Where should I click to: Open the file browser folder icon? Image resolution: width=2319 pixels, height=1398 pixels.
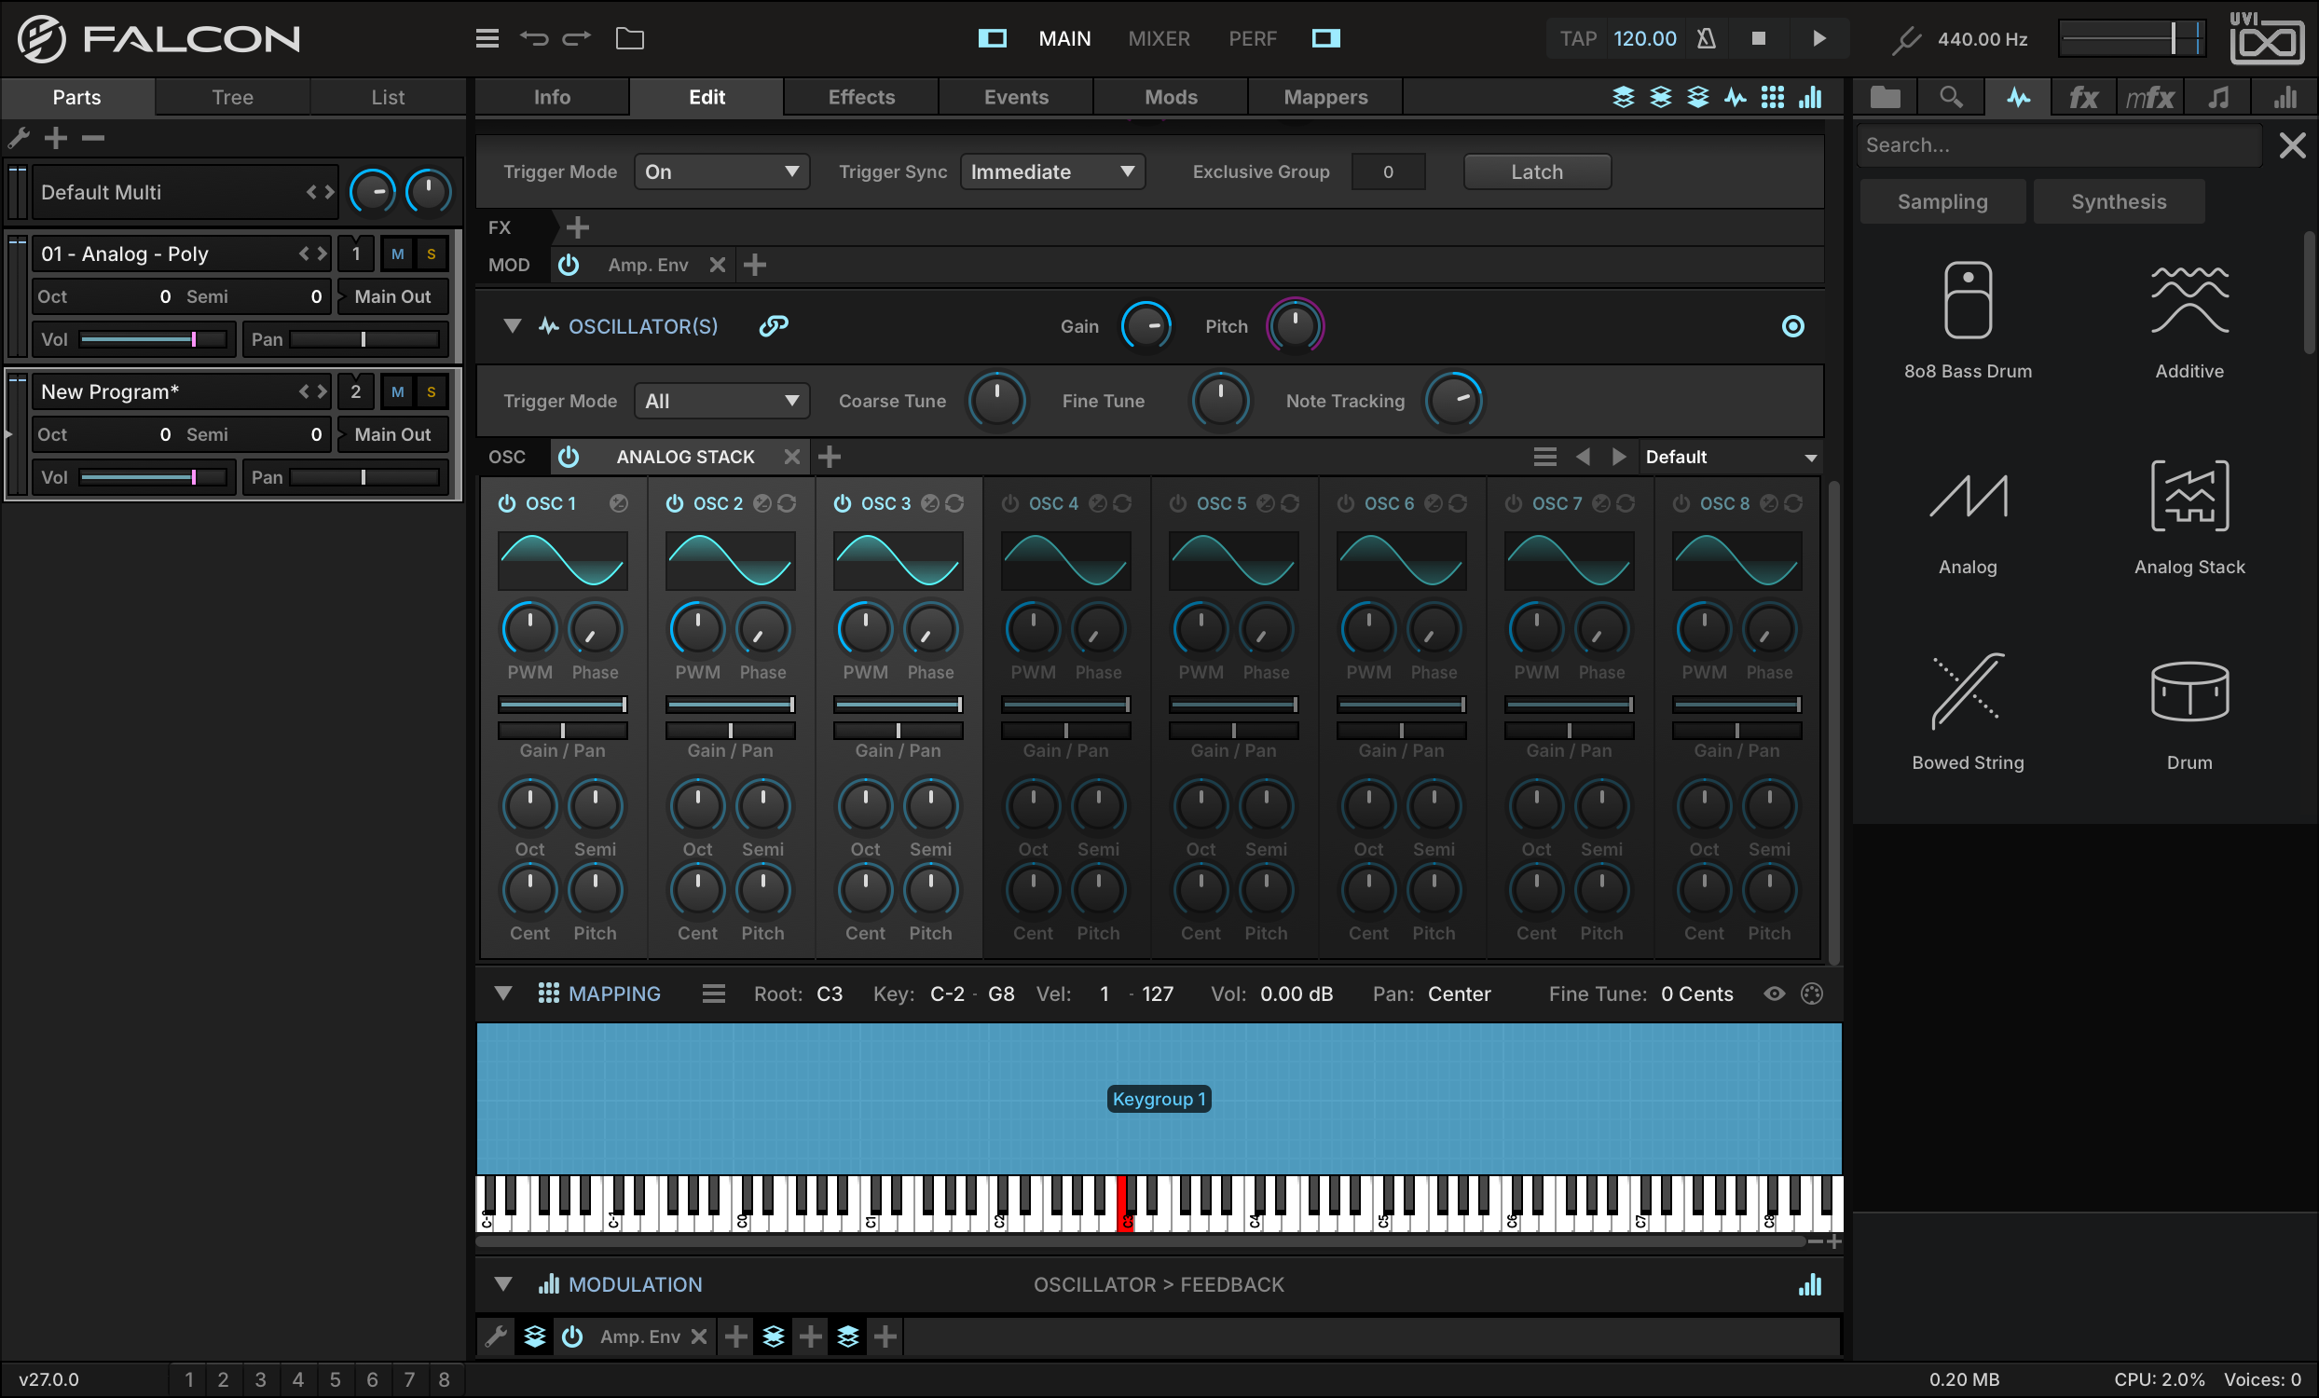pos(630,38)
